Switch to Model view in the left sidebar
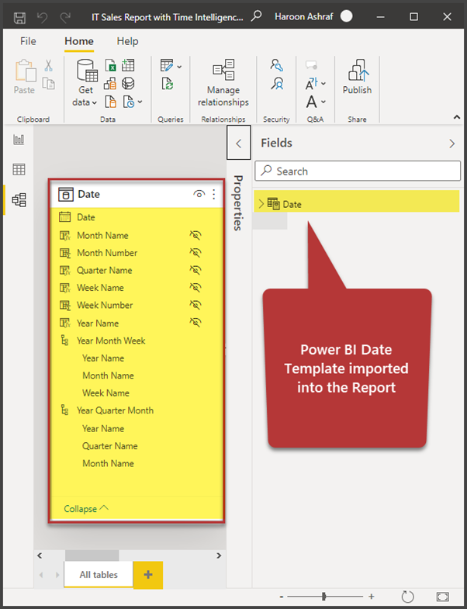This screenshot has width=467, height=609. [19, 200]
